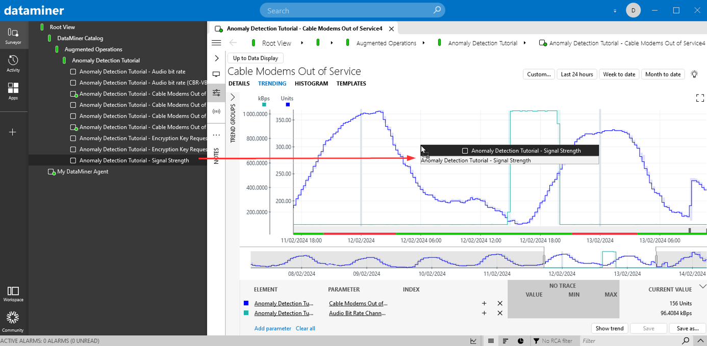Click the Show trend button

pyautogui.click(x=610, y=328)
